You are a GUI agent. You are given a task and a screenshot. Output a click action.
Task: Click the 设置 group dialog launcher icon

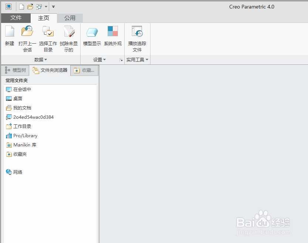tap(121, 60)
